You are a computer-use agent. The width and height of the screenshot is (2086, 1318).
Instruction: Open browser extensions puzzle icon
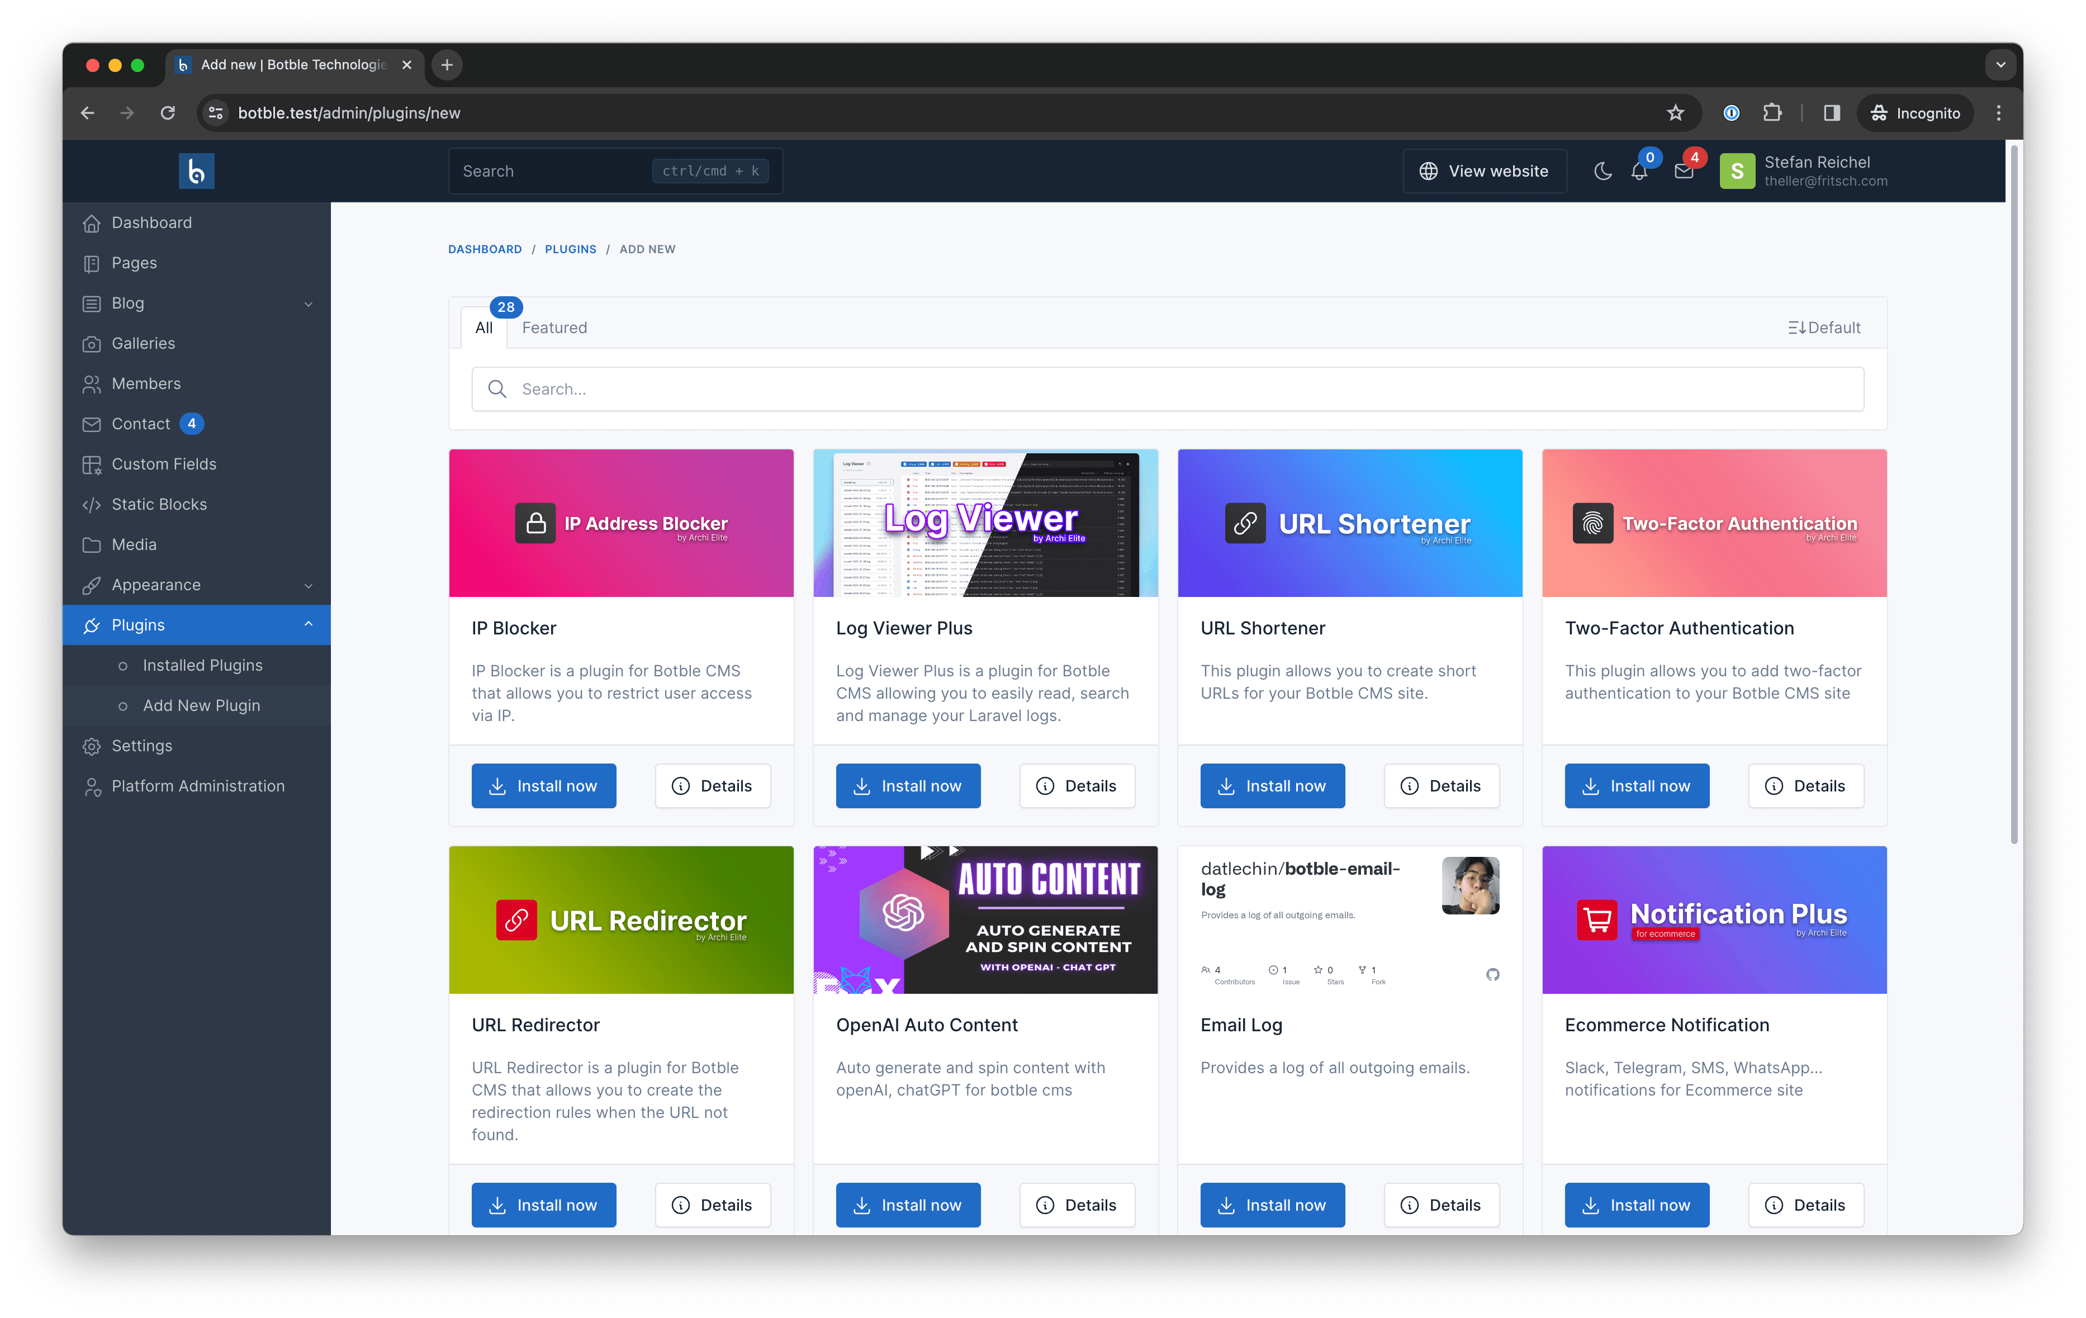(x=1772, y=113)
